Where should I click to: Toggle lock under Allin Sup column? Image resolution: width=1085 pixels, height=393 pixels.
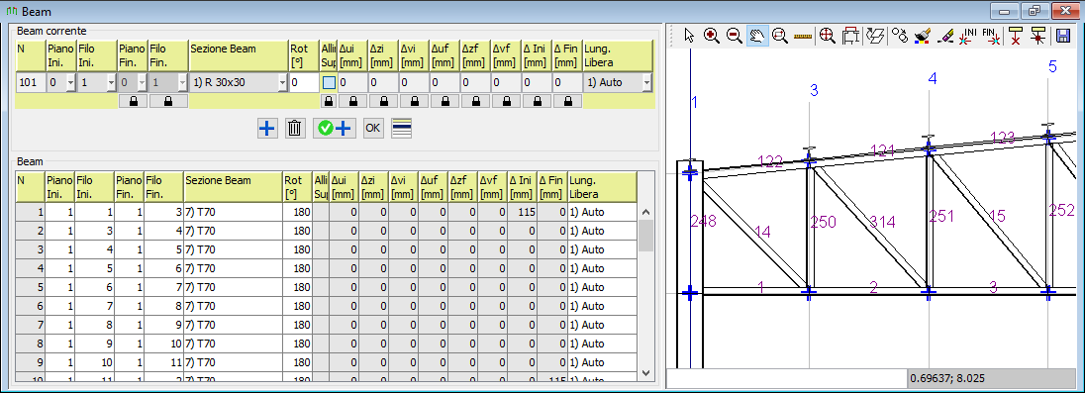pyautogui.click(x=329, y=101)
